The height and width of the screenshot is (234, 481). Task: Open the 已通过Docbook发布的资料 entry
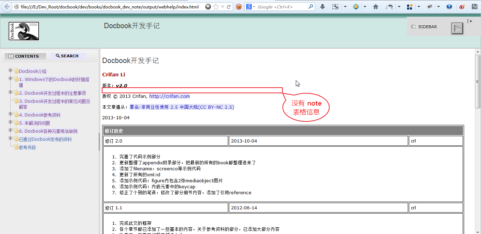click(45, 139)
